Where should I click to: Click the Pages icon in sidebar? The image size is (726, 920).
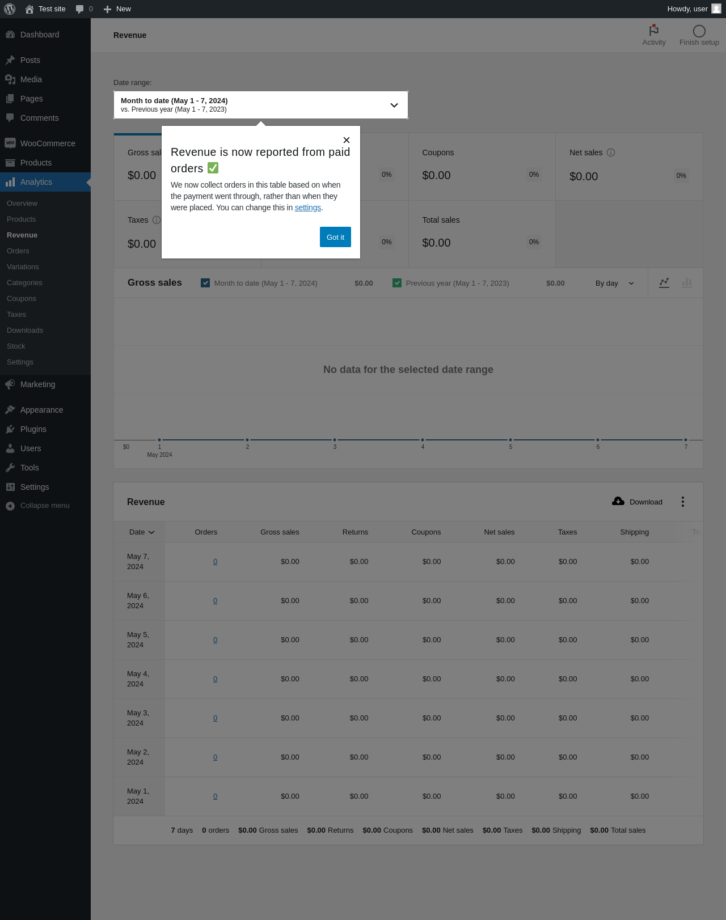pyautogui.click(x=10, y=99)
